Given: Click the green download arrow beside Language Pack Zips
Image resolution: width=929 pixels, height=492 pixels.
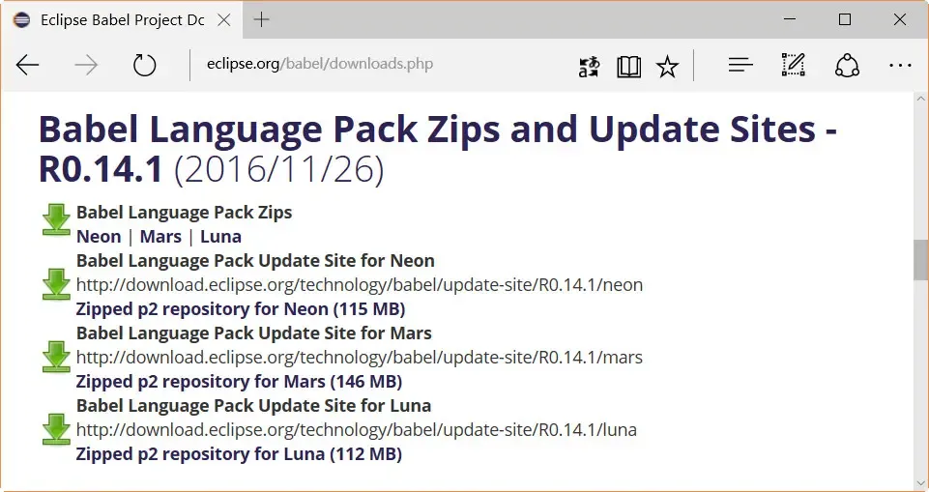Looking at the screenshot, I should tap(56, 219).
